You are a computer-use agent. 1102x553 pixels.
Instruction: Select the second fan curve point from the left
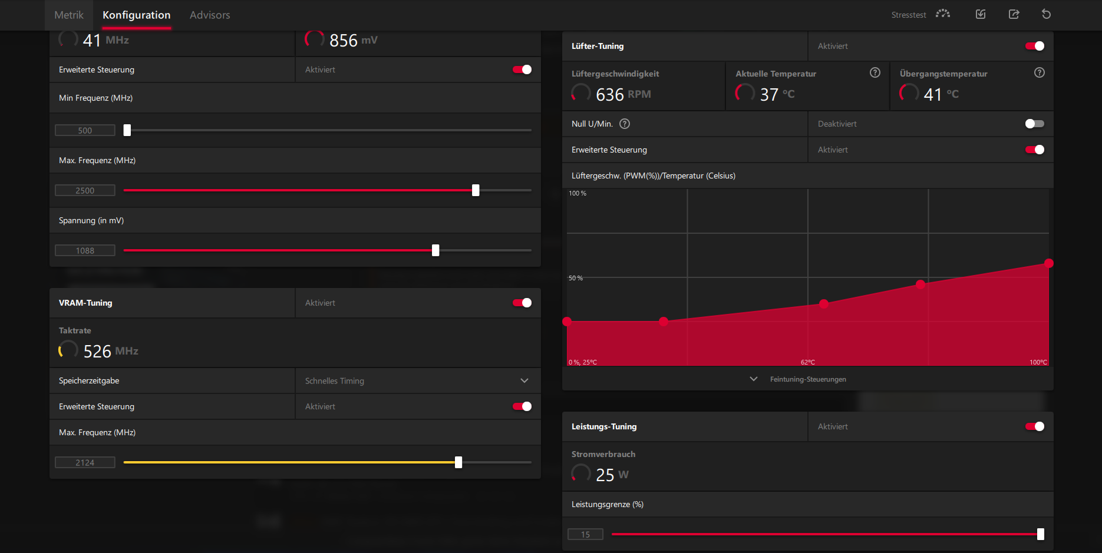pyautogui.click(x=664, y=322)
